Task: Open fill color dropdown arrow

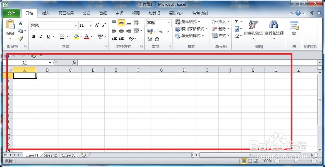Action: point(81,36)
